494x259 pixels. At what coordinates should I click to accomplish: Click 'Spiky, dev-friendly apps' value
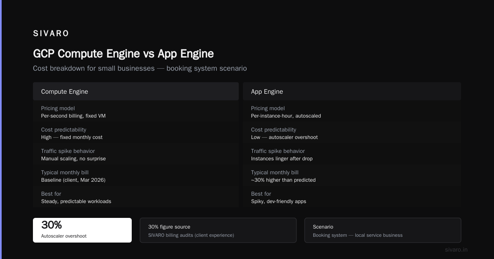click(279, 201)
